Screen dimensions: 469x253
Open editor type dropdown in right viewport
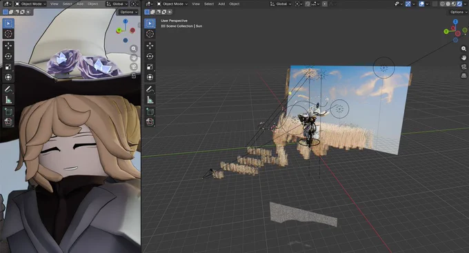[x=149, y=4]
